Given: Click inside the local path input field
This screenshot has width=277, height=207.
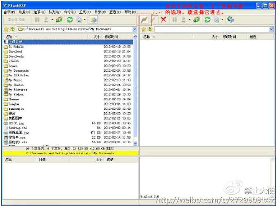Looking at the screenshot, I should pyautogui.click(x=75, y=29).
